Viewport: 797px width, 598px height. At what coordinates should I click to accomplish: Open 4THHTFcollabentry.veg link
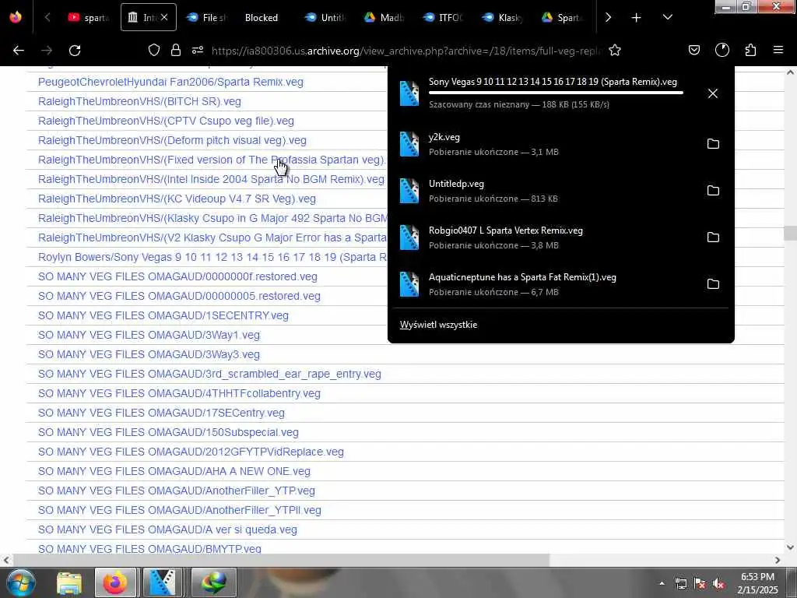179,393
